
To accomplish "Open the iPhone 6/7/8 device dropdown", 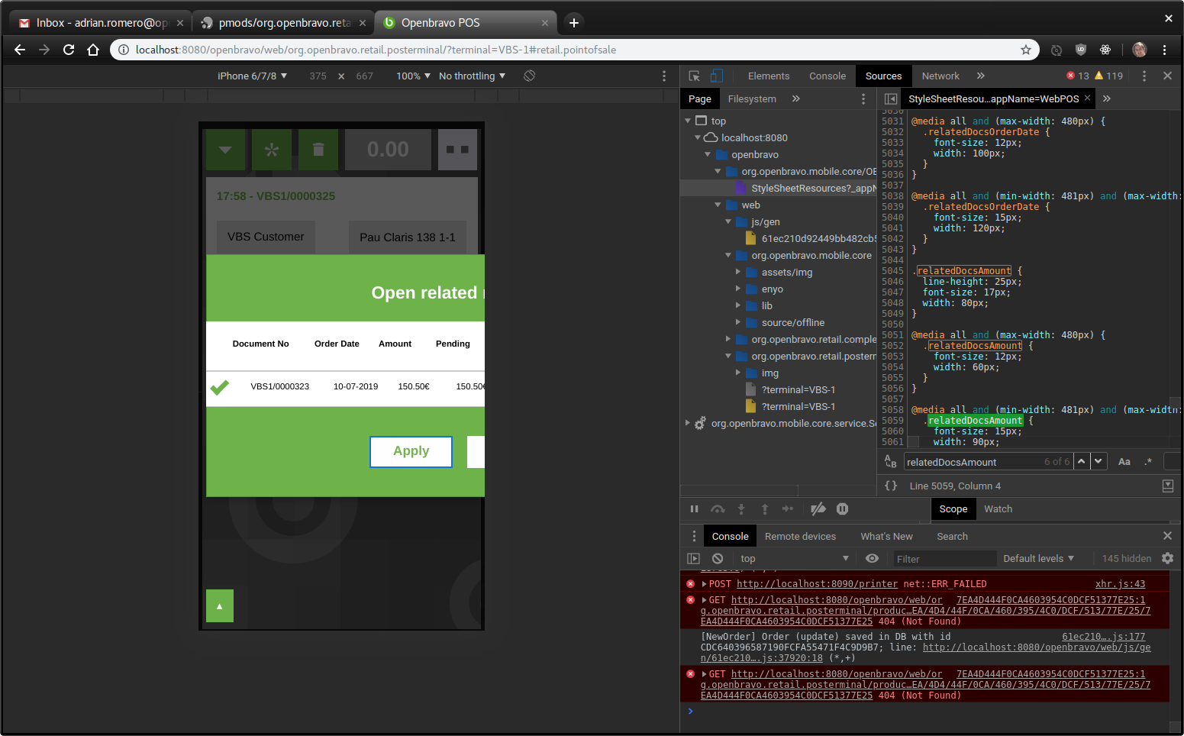I will tap(252, 76).
